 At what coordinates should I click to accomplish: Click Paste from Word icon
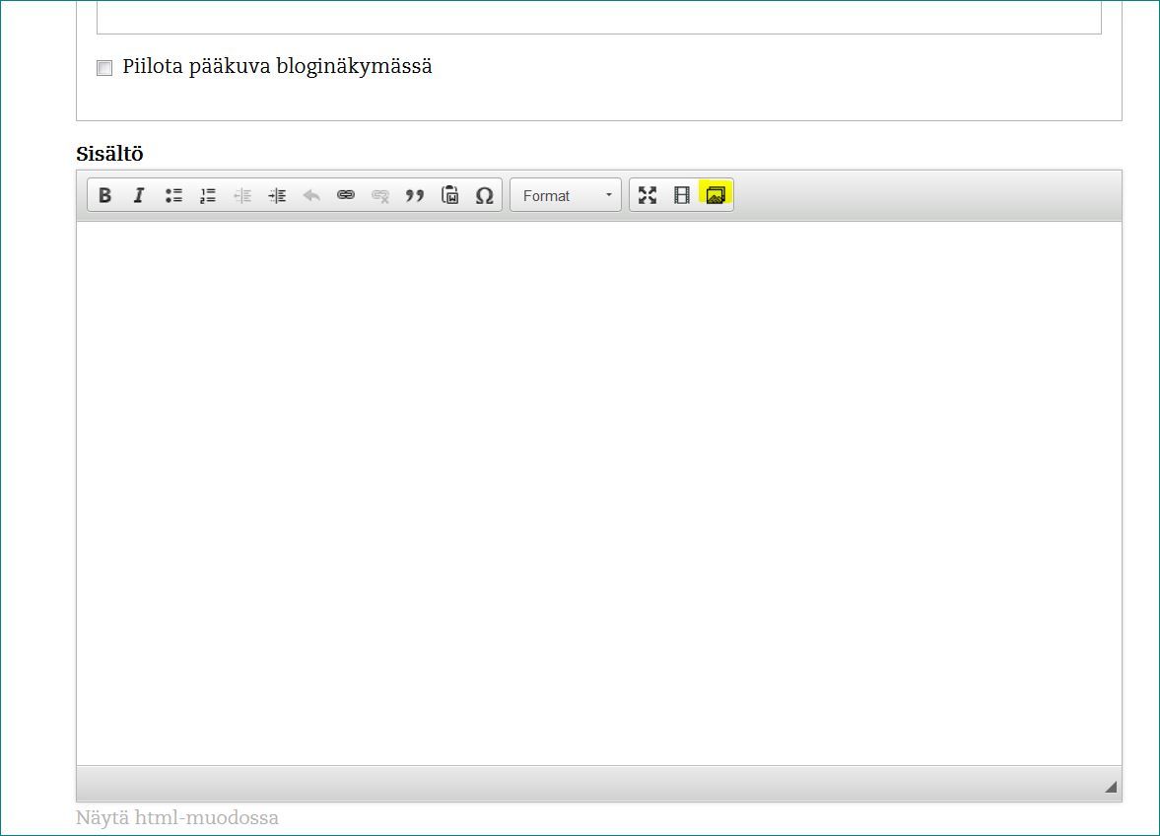[450, 195]
